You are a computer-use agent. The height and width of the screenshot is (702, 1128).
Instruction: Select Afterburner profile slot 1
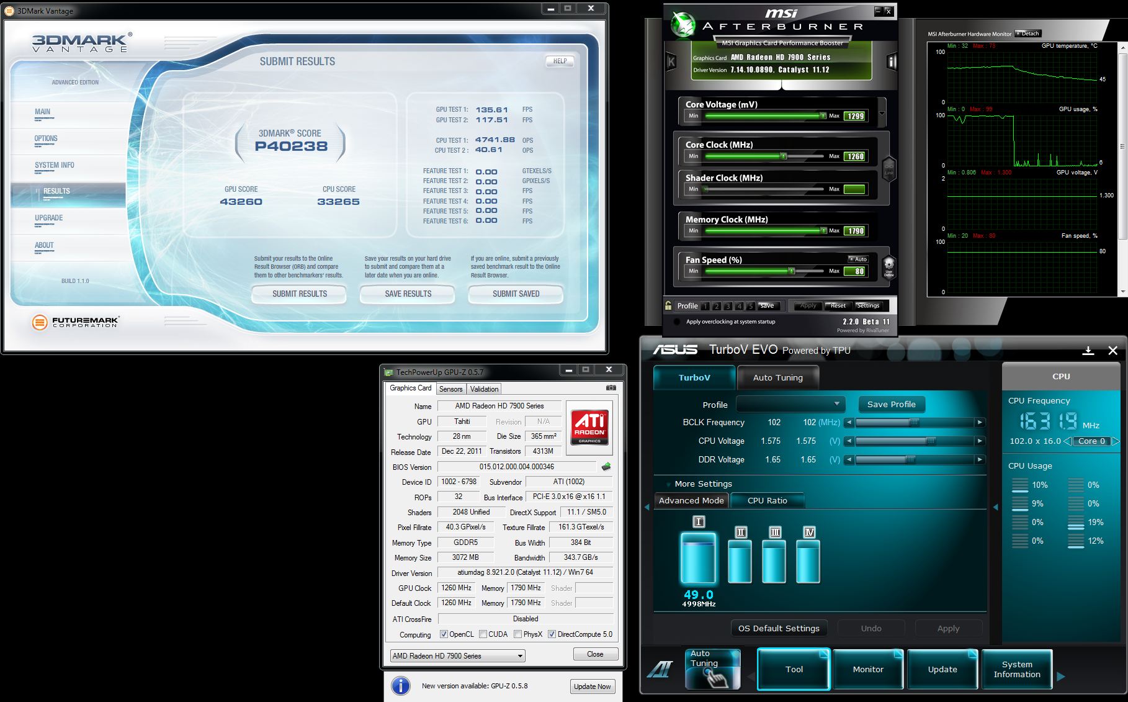coord(705,306)
